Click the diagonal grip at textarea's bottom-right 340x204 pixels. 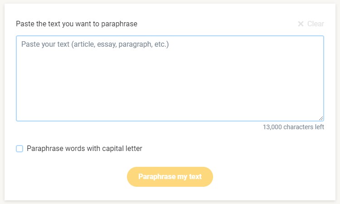point(321,118)
